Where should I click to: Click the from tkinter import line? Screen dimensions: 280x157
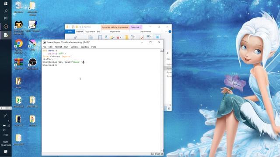[x=57, y=56]
